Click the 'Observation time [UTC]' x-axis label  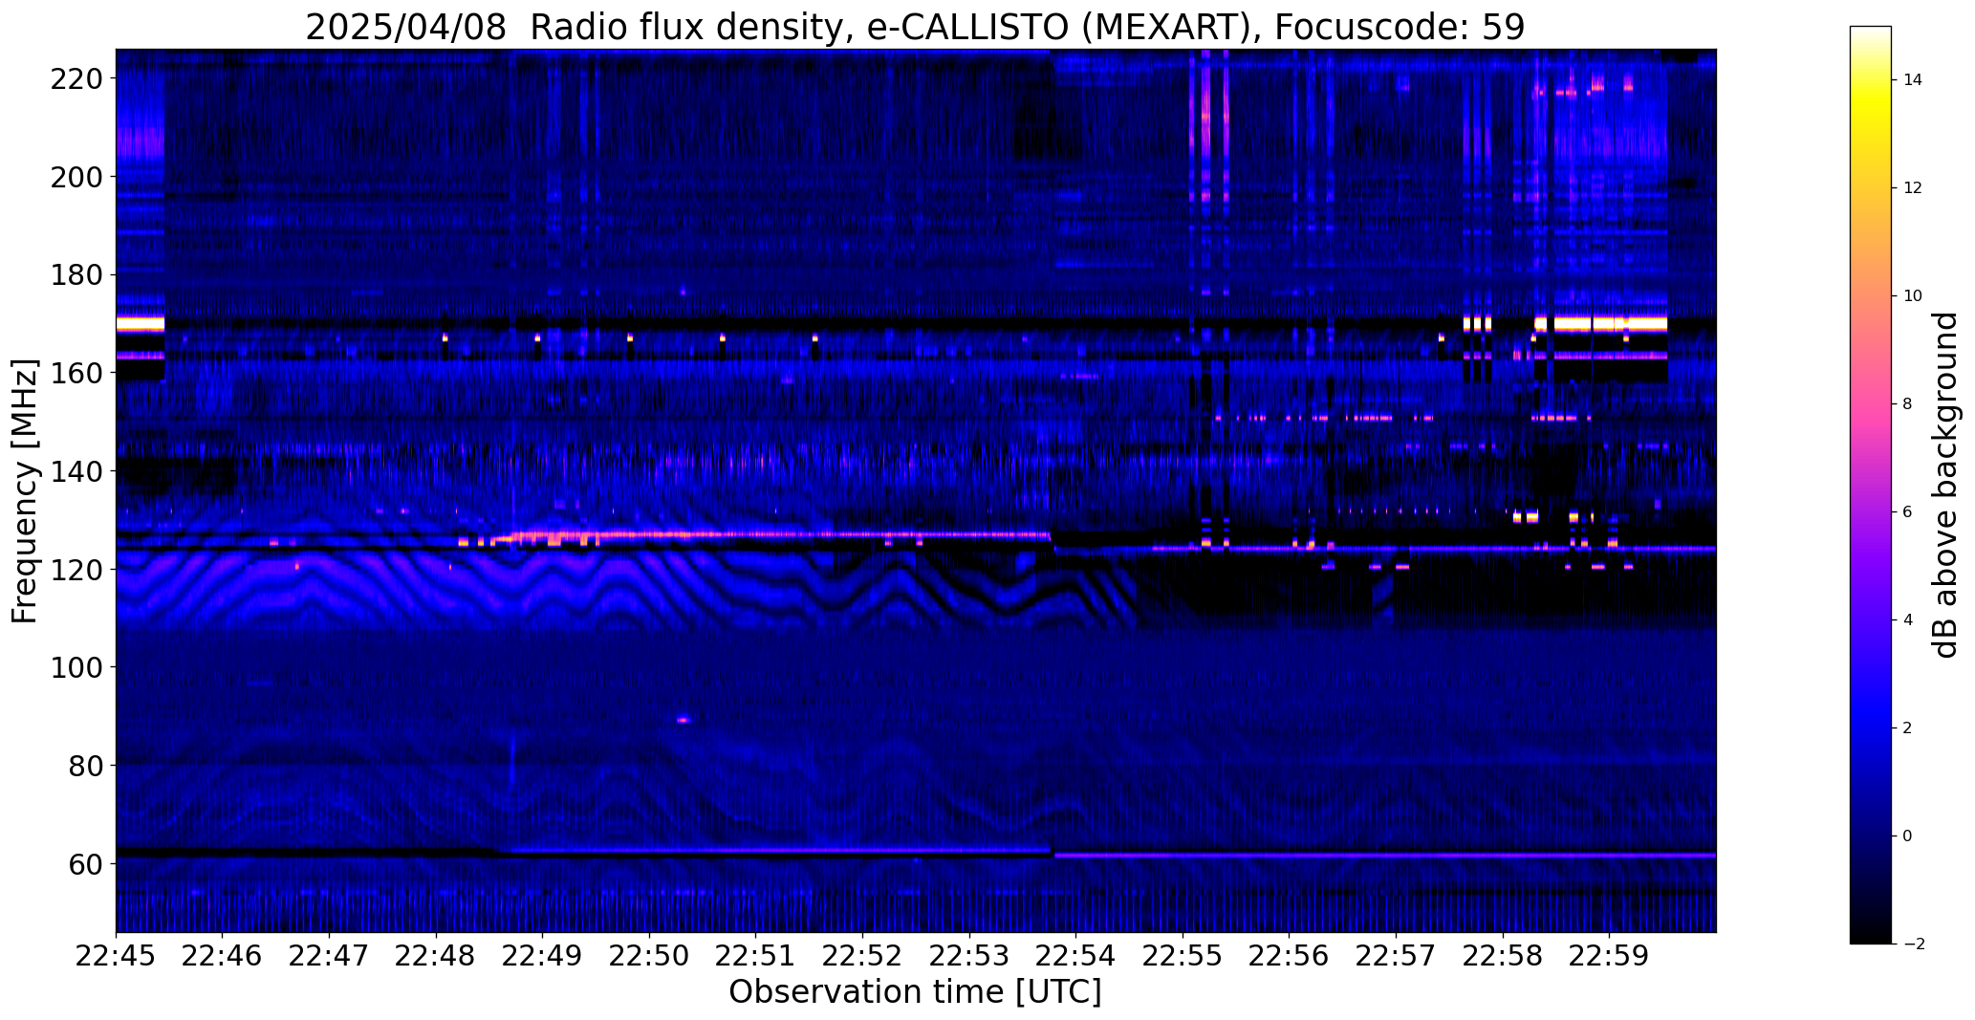coord(915,992)
